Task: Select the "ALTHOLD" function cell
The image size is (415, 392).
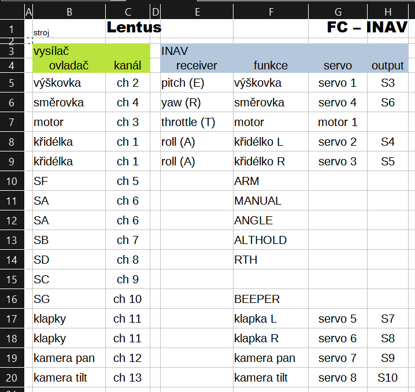Action: (x=260, y=241)
